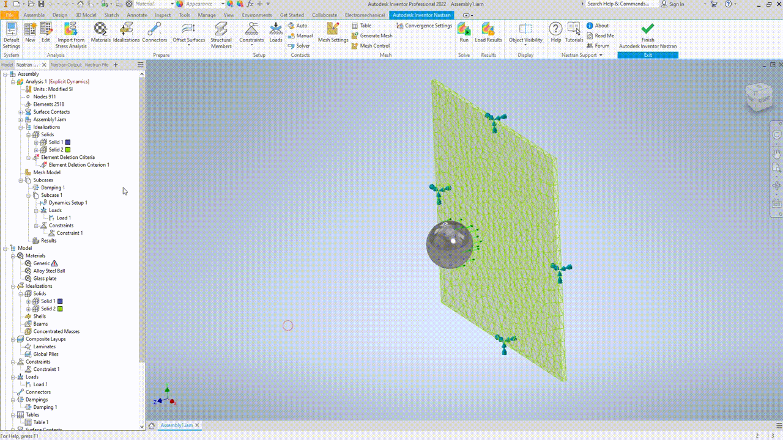Click the ViewCube in the viewport corner
783x440 pixels.
click(x=758, y=98)
